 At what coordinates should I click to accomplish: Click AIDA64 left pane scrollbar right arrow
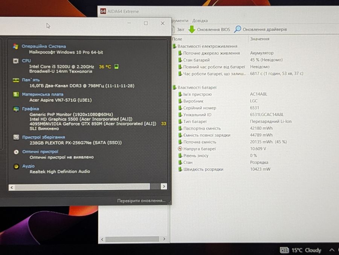[x=164, y=239]
